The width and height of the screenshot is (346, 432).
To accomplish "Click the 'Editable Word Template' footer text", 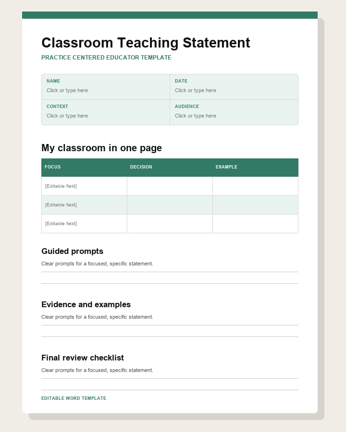I will pyautogui.click(x=74, y=398).
